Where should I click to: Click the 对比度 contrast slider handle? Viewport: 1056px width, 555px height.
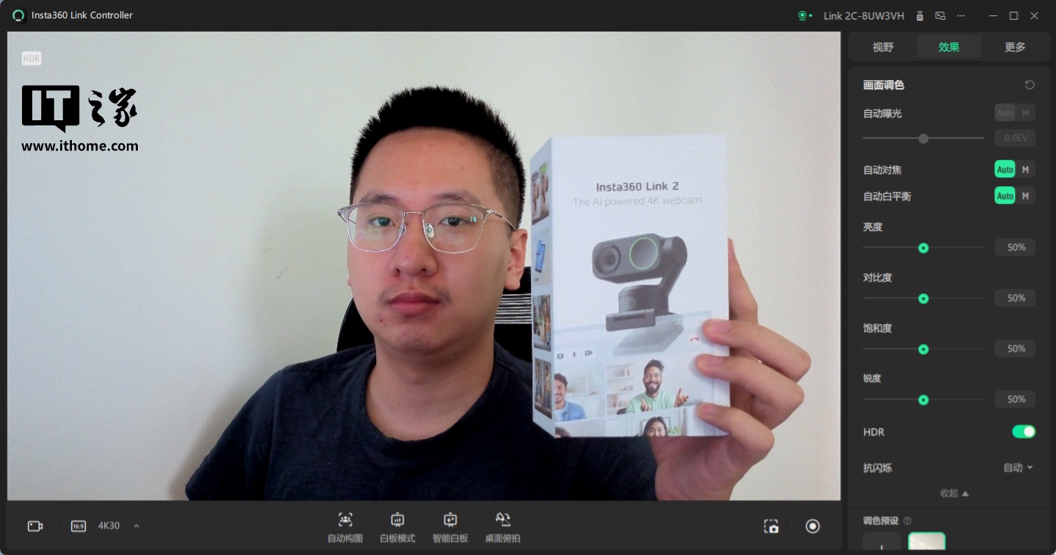click(x=923, y=298)
